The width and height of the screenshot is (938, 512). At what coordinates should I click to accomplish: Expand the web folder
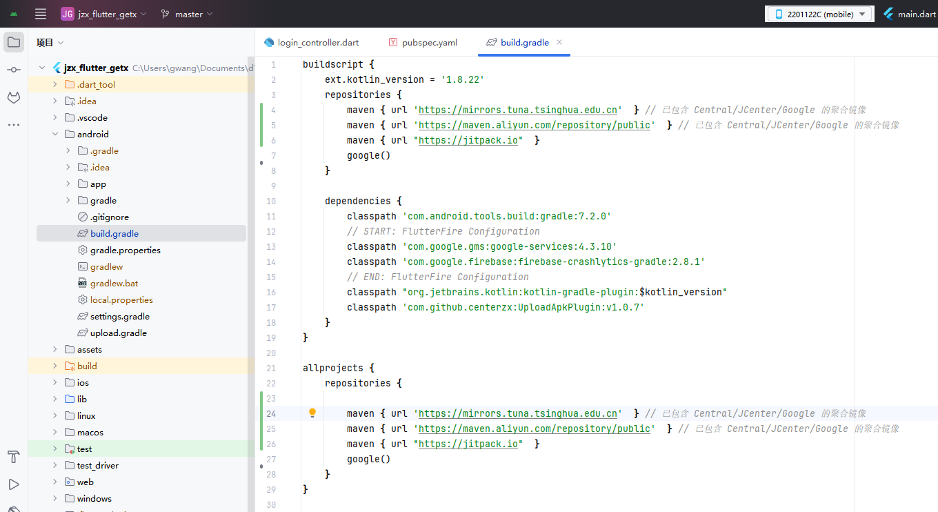tap(55, 482)
